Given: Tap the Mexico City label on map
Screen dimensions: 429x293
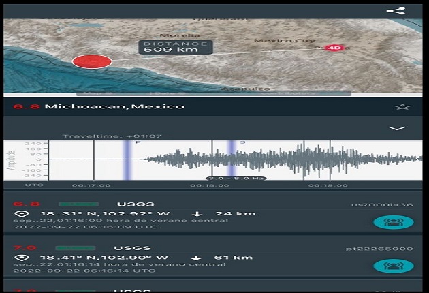Looking at the screenshot, I should pos(285,40).
